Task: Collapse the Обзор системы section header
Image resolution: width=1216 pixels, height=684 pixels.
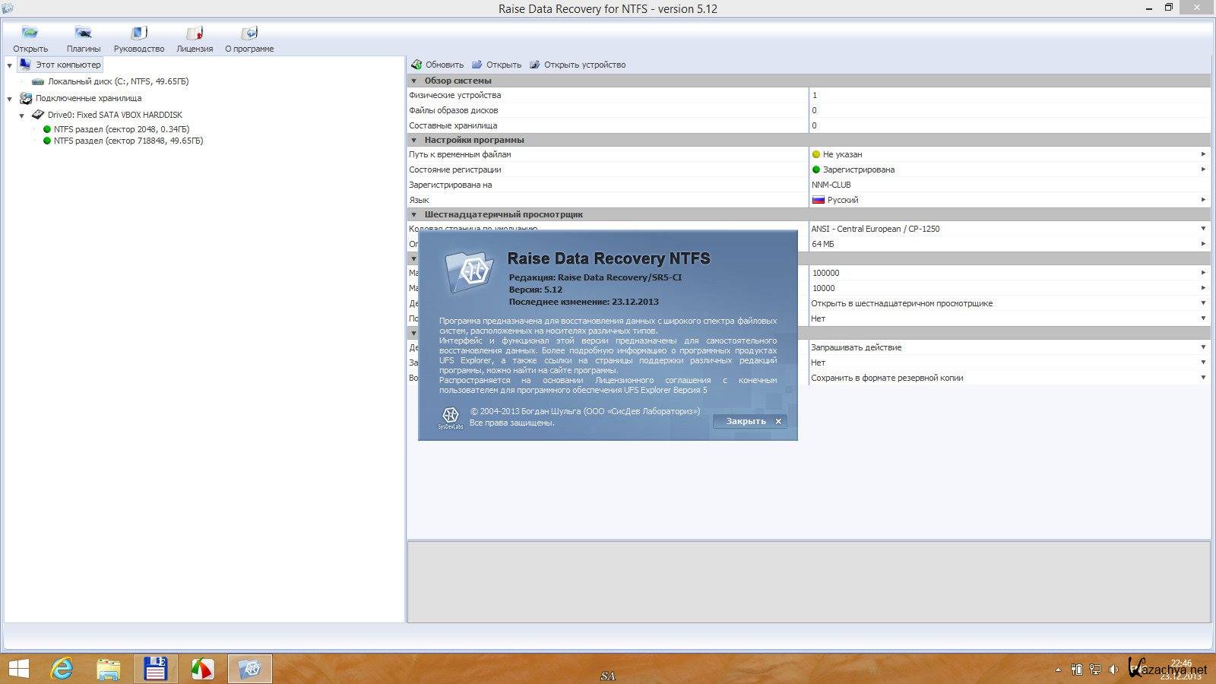Action: tap(414, 81)
